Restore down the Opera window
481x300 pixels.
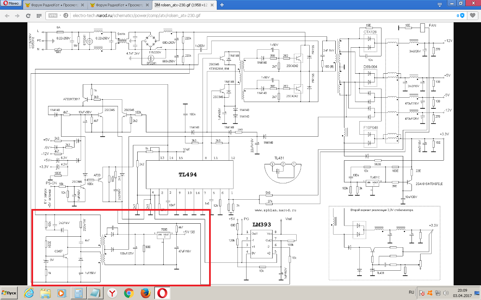click(x=461, y=3)
